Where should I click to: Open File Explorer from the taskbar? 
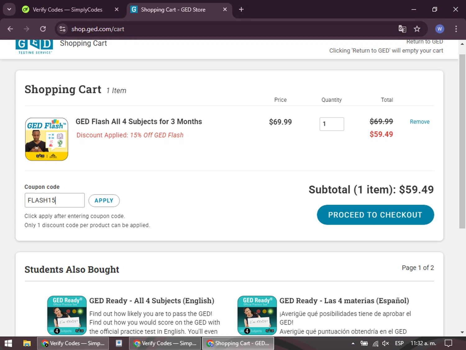(27, 343)
